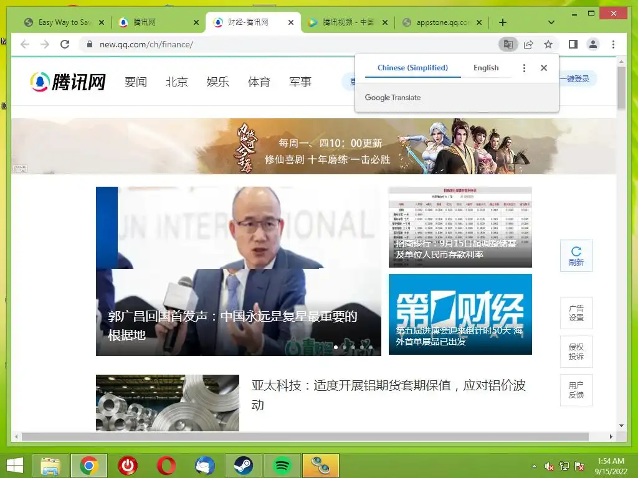Click the muted volume tray icon

550,466
